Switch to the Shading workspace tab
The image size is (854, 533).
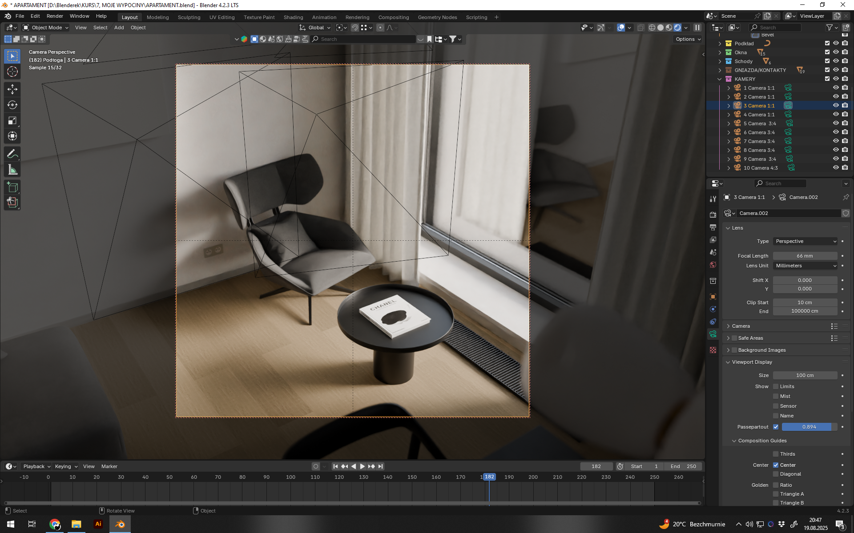[293, 17]
